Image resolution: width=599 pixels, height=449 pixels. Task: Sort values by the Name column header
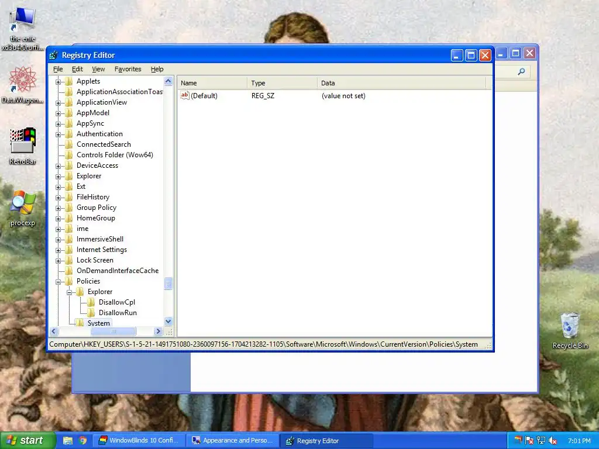(x=212, y=83)
